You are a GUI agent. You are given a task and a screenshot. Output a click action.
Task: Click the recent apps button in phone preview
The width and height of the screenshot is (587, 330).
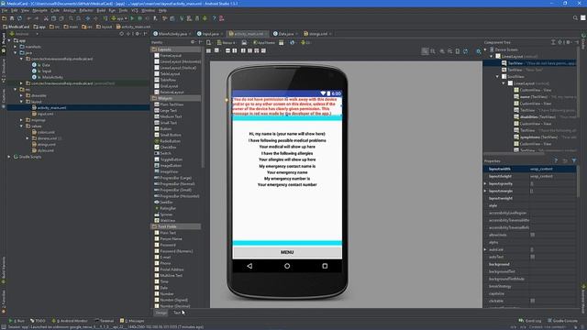pyautogui.click(x=325, y=266)
